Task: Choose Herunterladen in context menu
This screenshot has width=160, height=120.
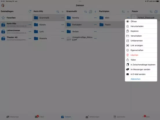Action: coord(141,26)
